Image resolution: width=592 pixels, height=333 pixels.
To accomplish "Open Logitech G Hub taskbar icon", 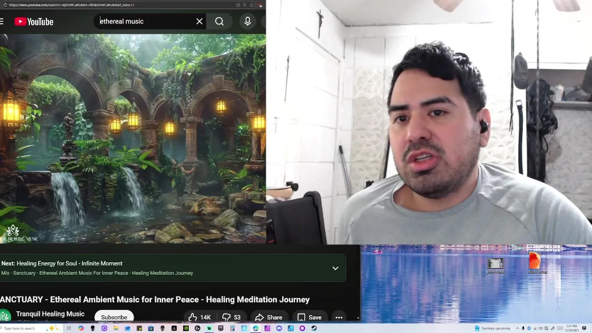I will (197, 328).
